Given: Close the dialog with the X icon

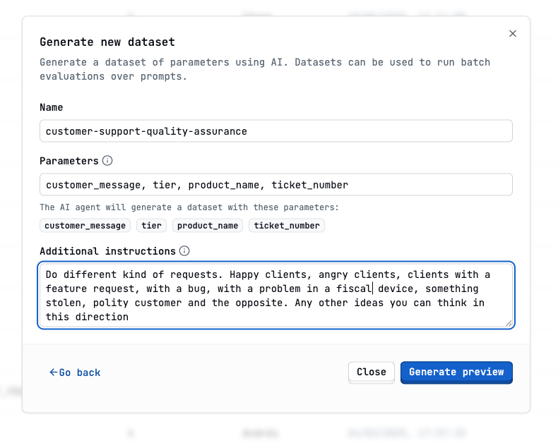Looking at the screenshot, I should pyautogui.click(x=513, y=33).
